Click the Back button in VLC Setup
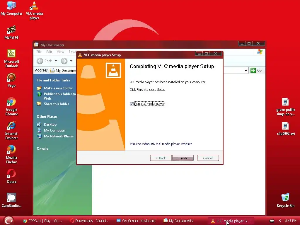The width and height of the screenshot is (300, 225). 161,158
